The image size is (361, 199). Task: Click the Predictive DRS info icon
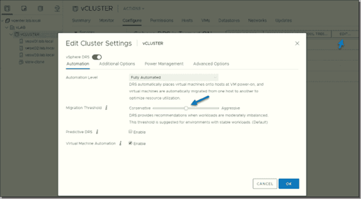click(97, 132)
